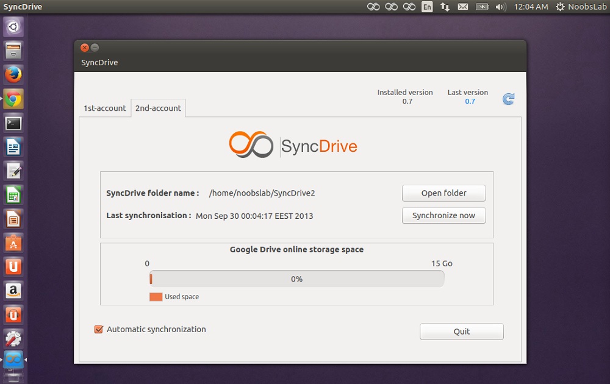Image resolution: width=610 pixels, height=384 pixels.
Task: Minimize the SyncDrive window
Action: [95, 48]
